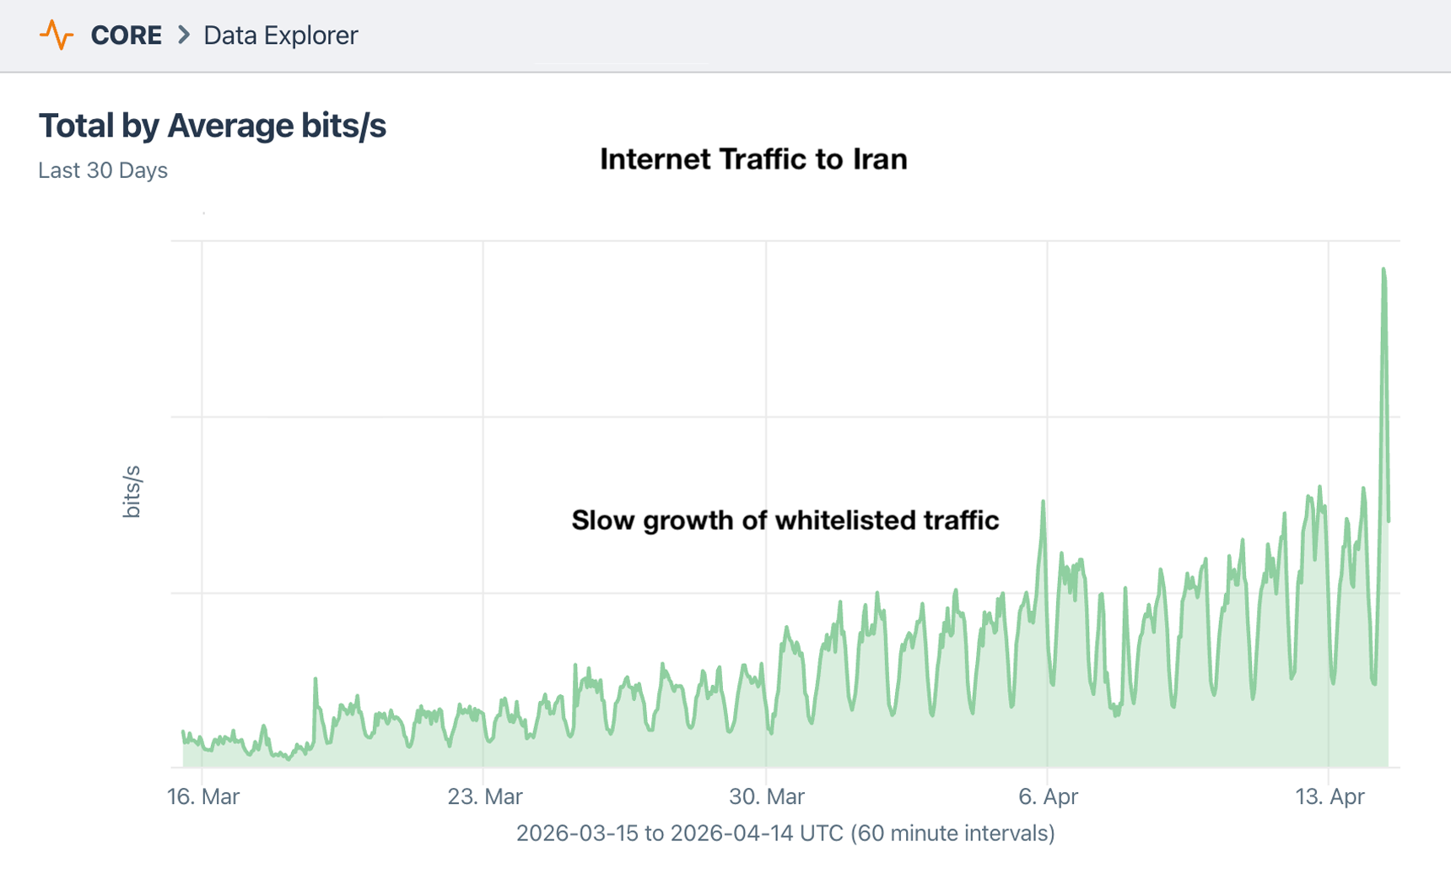Select the Total by Average bits/s heading
This screenshot has height=879, width=1451.
[x=213, y=125]
